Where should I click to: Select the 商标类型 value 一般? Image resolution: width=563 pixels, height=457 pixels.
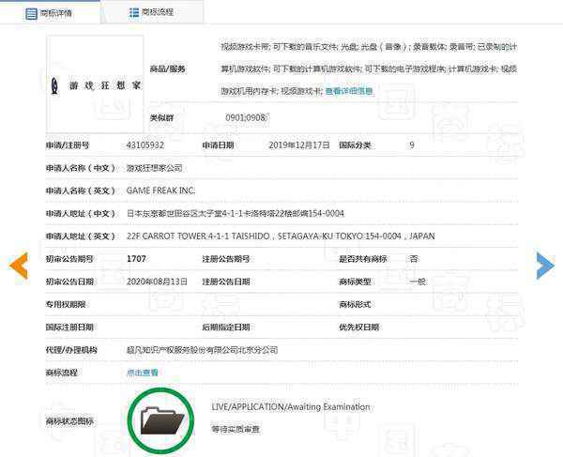[418, 282]
